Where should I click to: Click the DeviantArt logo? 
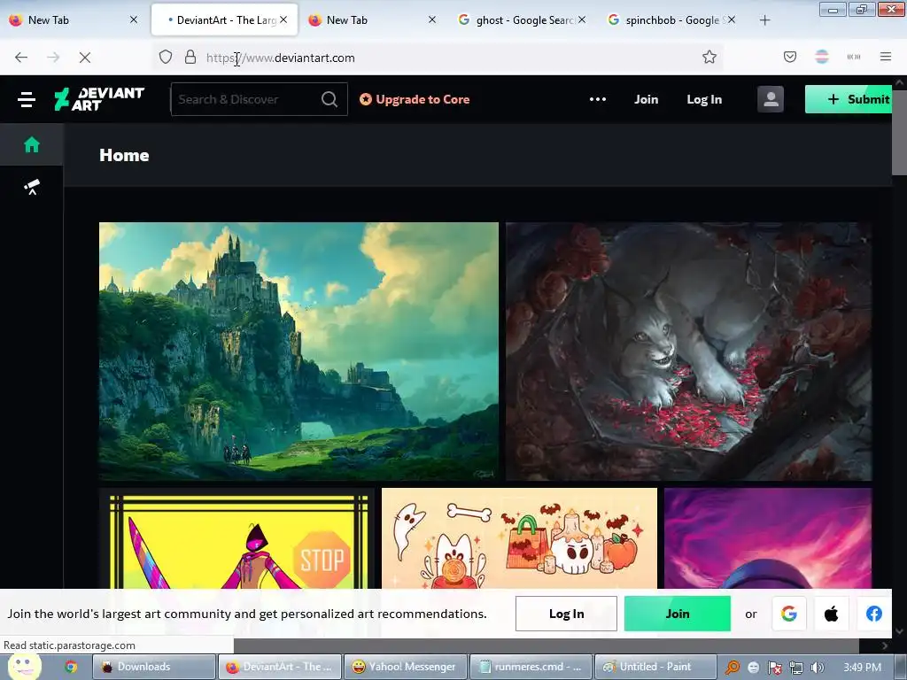pos(99,99)
